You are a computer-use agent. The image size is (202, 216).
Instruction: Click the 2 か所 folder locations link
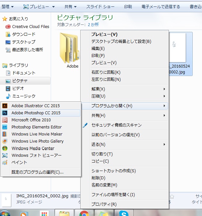click(93, 25)
